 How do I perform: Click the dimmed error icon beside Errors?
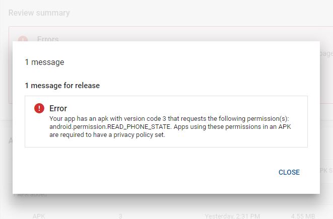click(23, 39)
